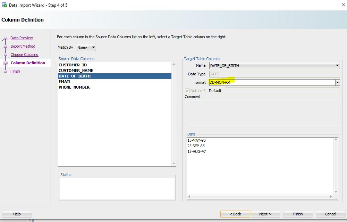Select EMAIL in Source Data Columns
The image size is (347, 222).
point(115,82)
